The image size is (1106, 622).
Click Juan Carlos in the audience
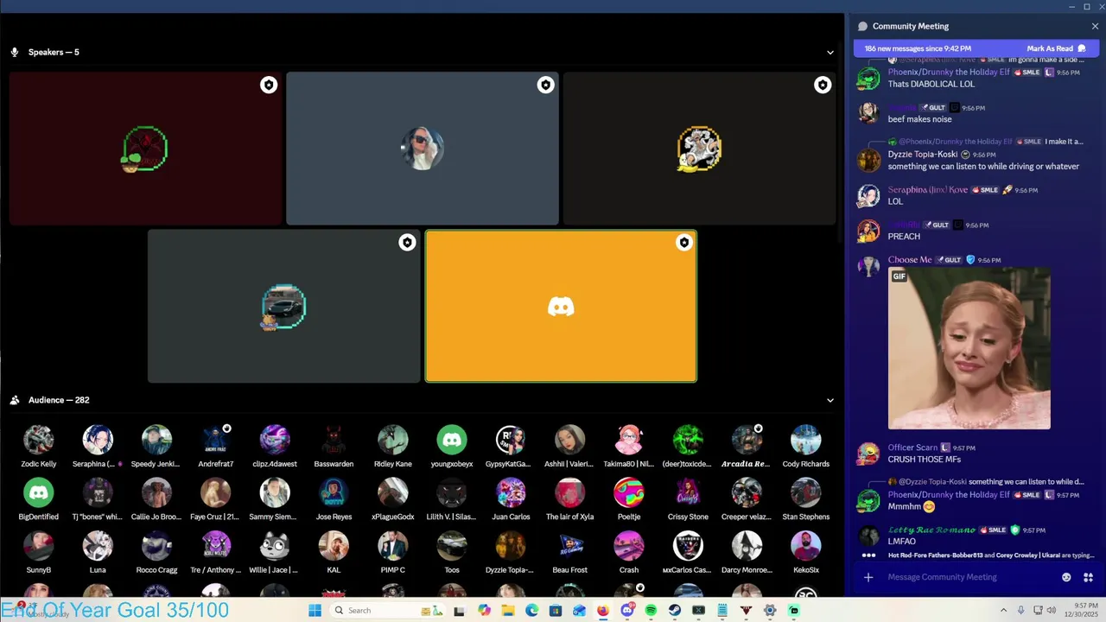click(511, 499)
